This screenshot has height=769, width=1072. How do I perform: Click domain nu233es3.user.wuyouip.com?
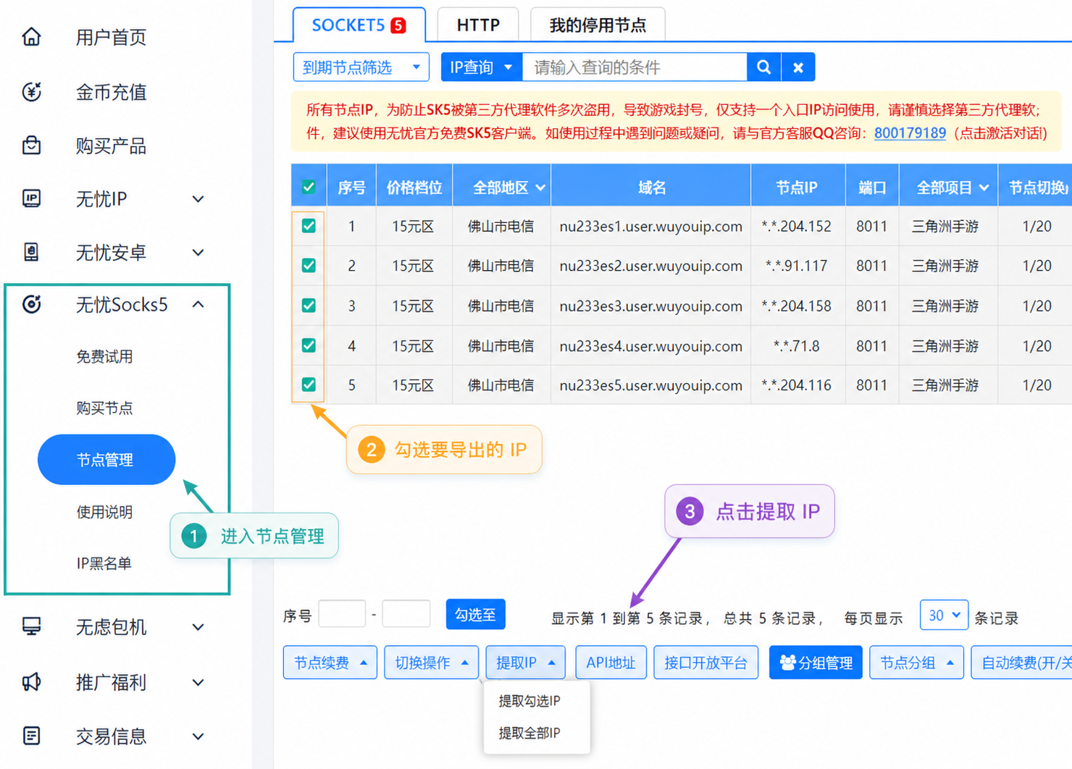tap(651, 306)
